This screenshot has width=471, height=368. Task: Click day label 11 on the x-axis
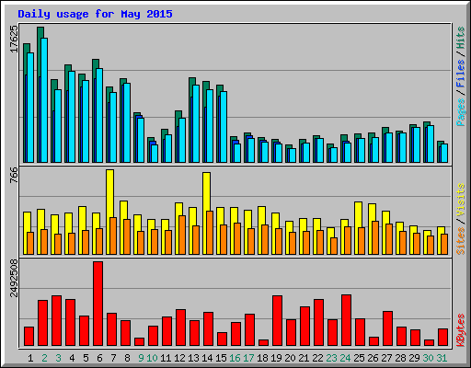tap(166, 358)
